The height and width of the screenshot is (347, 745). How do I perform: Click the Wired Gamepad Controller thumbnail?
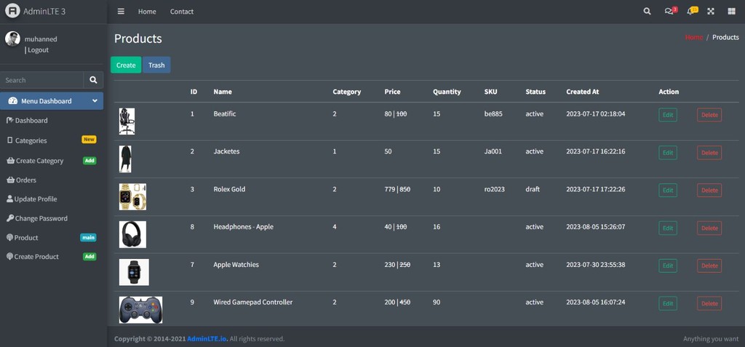[140, 310]
